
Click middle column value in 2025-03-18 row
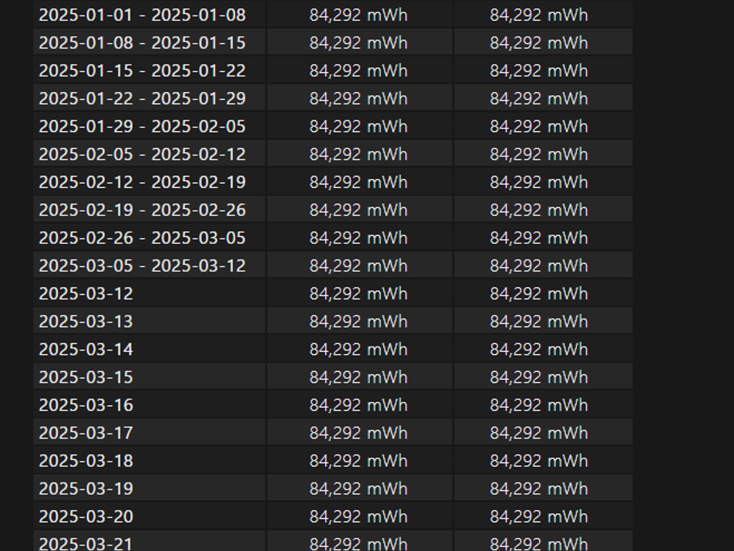click(358, 461)
